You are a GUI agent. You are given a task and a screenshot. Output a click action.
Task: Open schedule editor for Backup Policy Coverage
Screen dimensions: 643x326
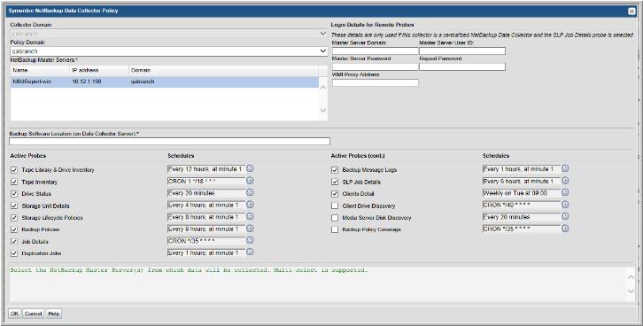click(x=565, y=229)
